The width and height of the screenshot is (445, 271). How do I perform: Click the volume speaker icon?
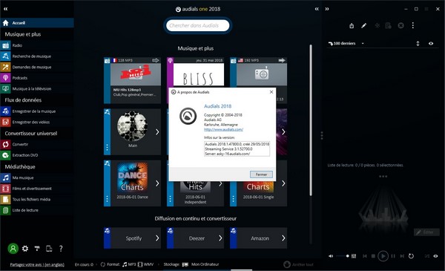[x=331, y=256]
